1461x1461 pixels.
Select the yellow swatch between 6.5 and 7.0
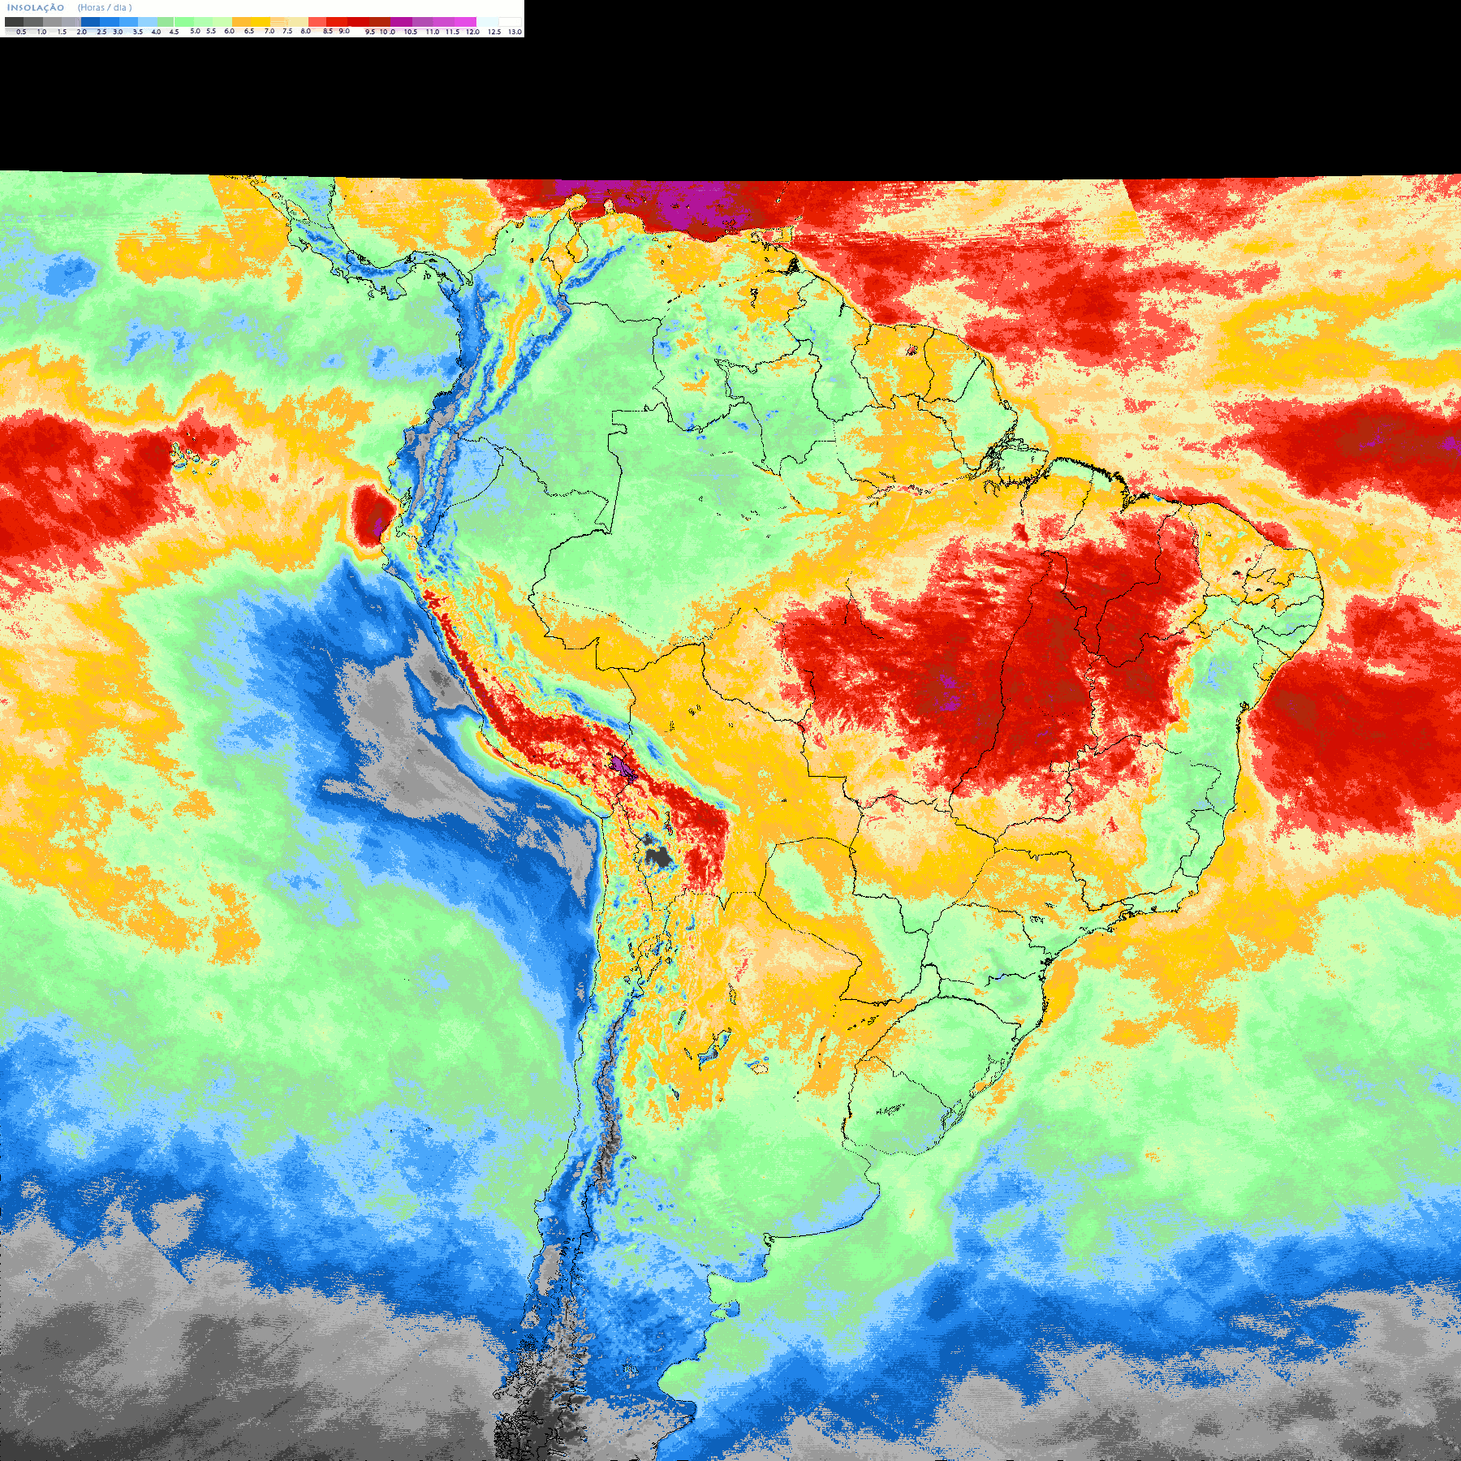click(x=261, y=22)
